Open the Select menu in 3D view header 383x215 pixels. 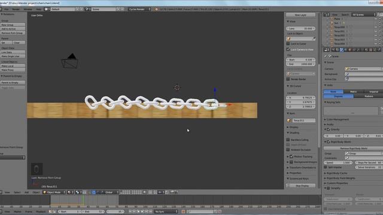pos(17,192)
